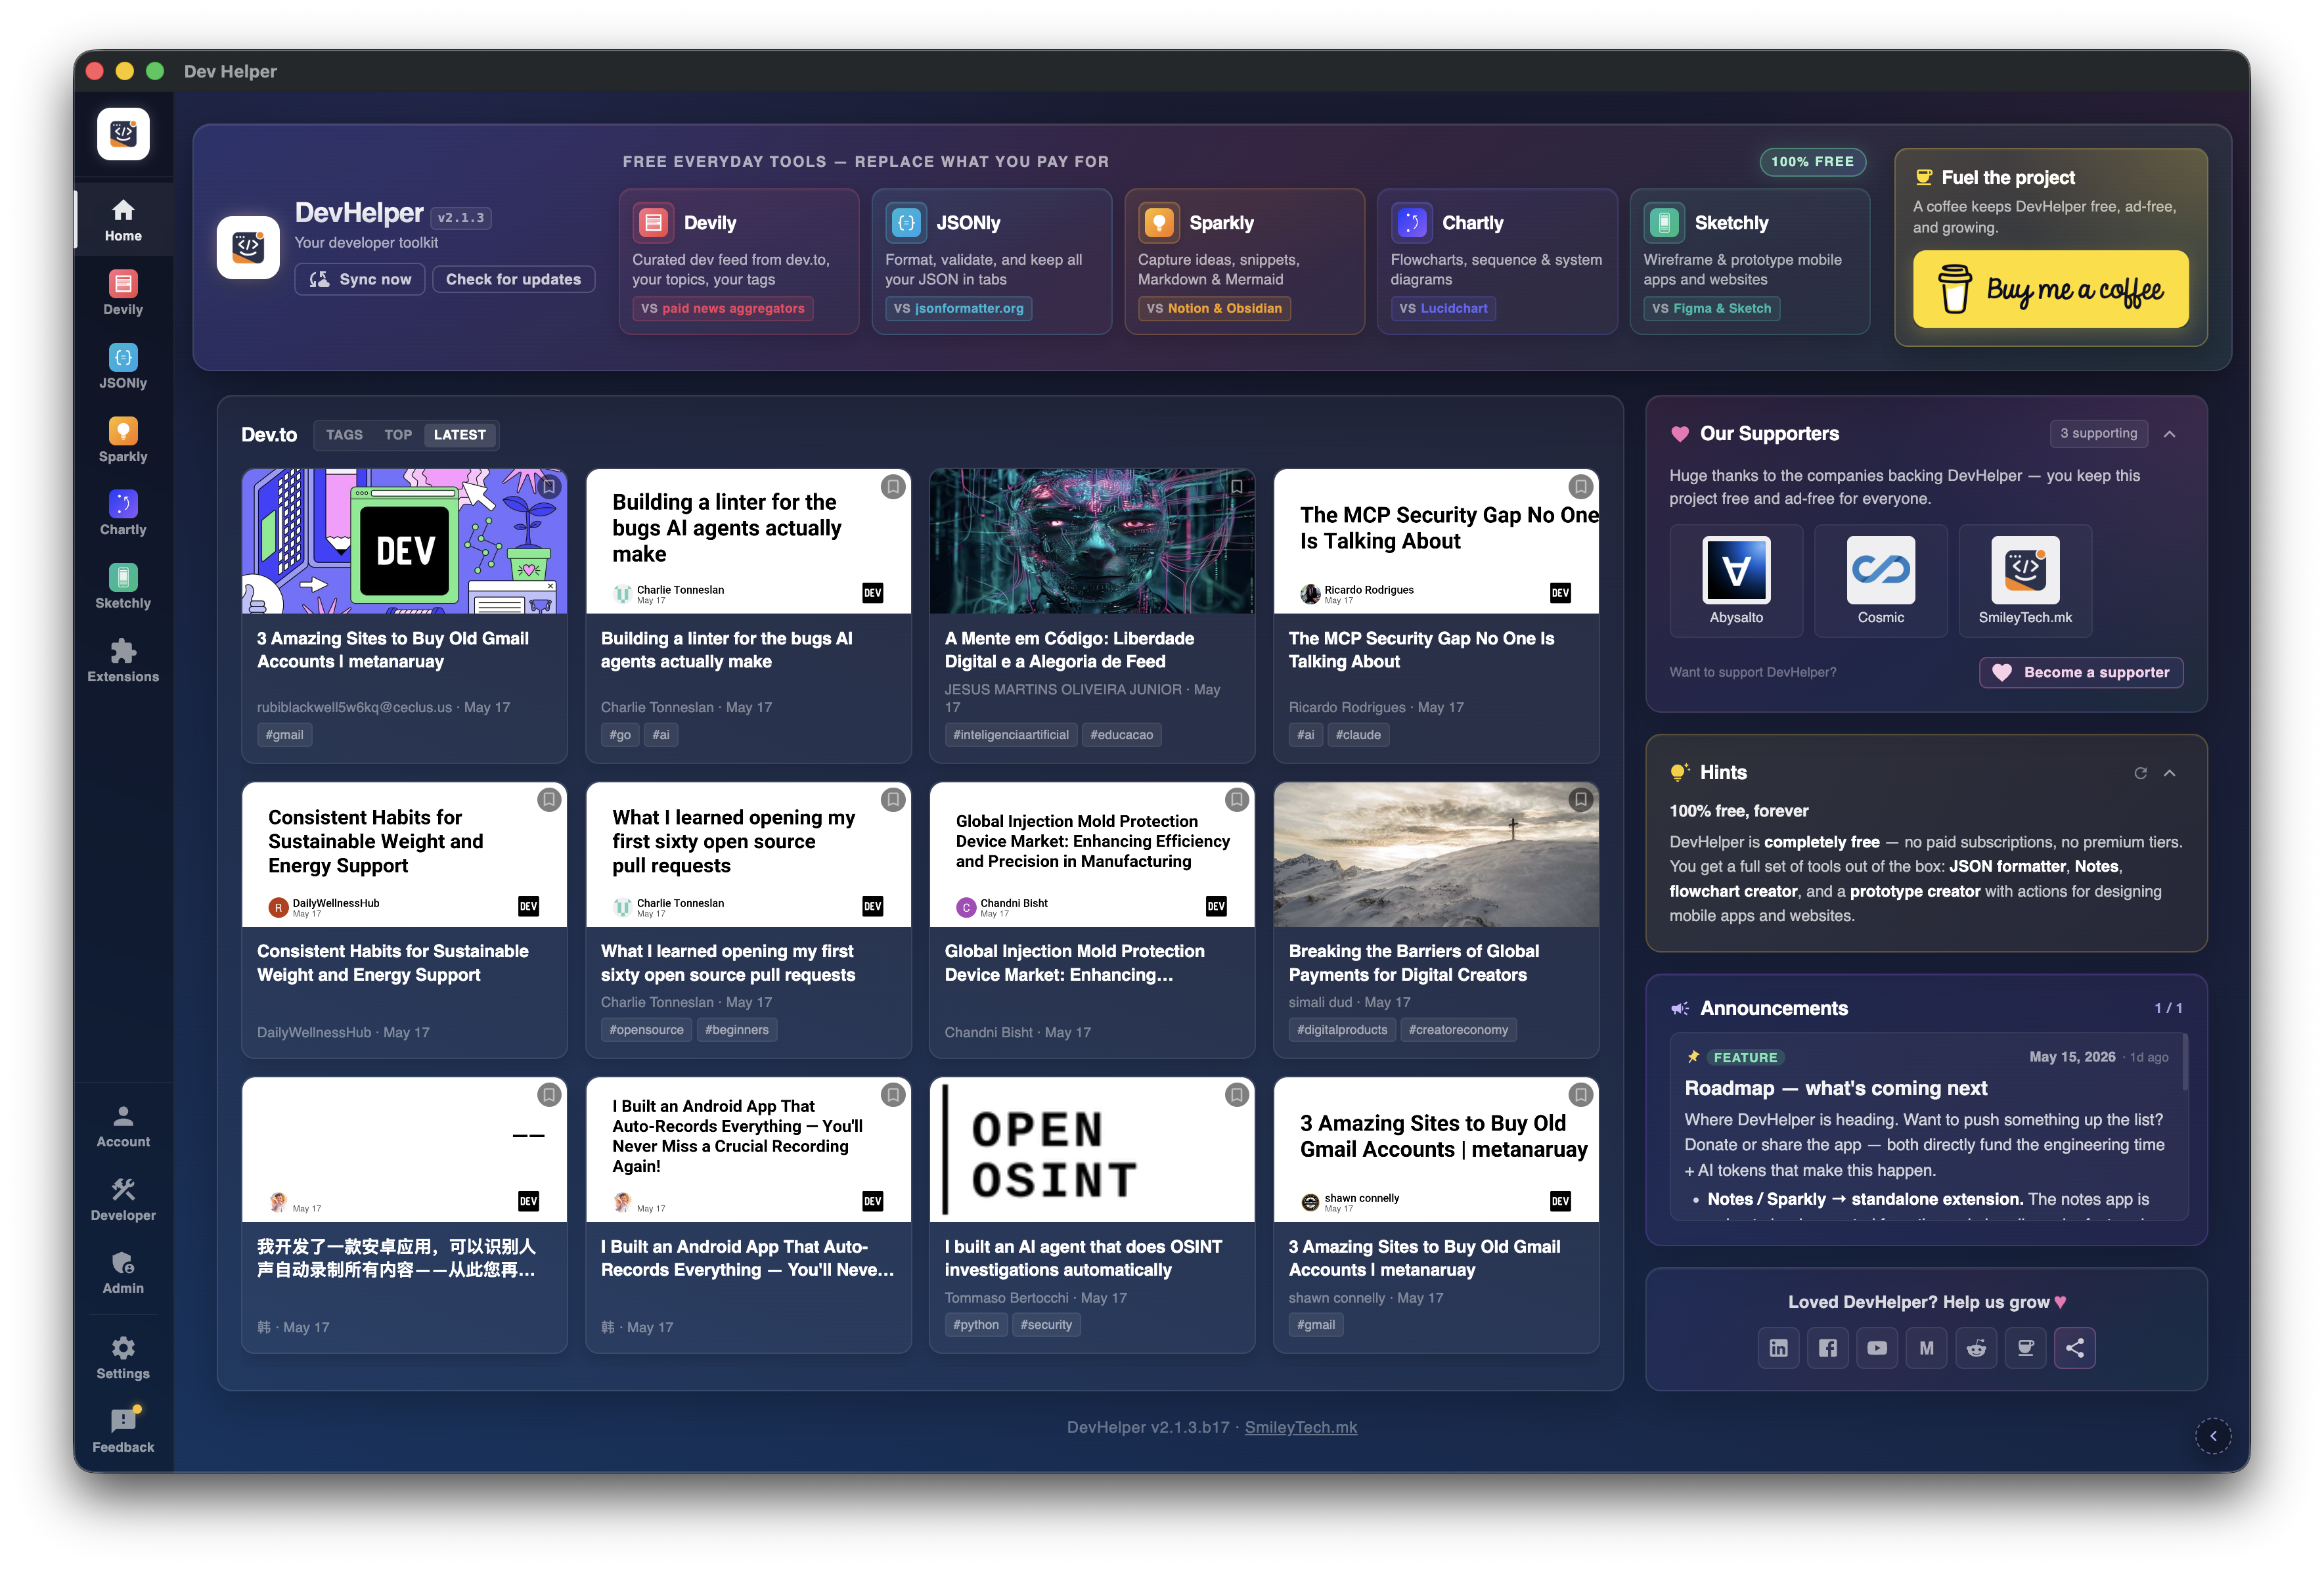Click the #inteligenciaartificial tag

[x=1010, y=734]
